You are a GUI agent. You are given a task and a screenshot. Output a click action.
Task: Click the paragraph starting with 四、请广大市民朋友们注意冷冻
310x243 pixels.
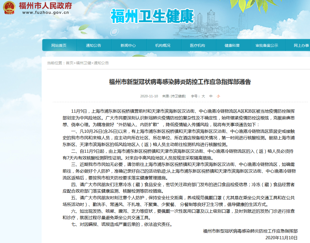tap(179, 188)
